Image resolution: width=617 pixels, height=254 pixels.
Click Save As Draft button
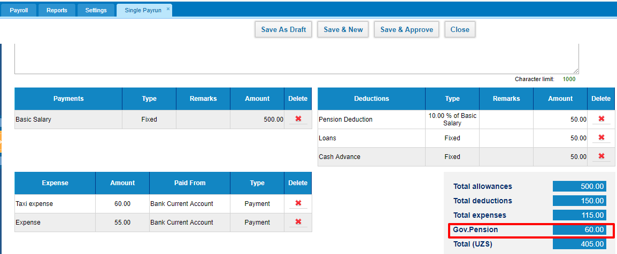coord(283,29)
